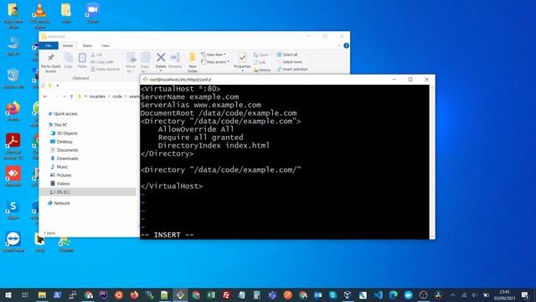The image size is (536, 302).
Task: Click Invert selection in Explorer ribbon
Action: (x=292, y=69)
